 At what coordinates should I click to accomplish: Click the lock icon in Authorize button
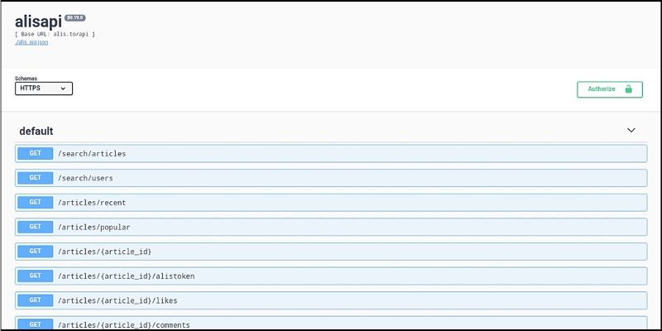tap(628, 89)
